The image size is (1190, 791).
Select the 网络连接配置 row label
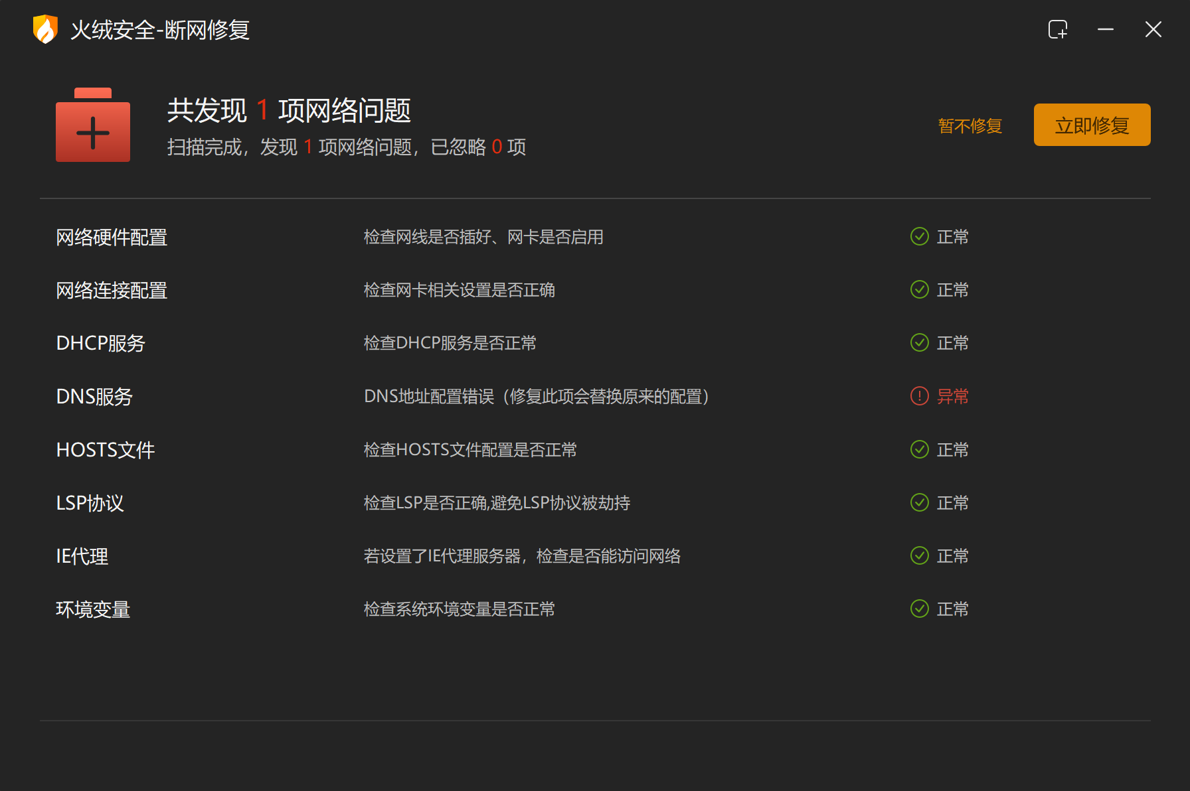pos(112,290)
